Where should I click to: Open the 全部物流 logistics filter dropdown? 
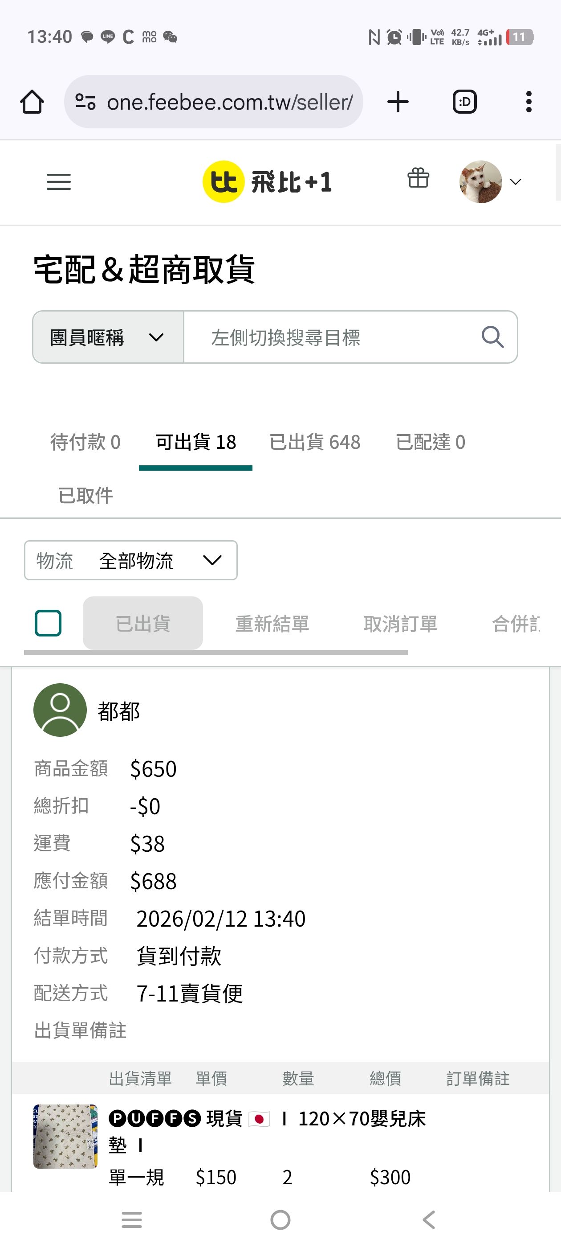tap(131, 561)
